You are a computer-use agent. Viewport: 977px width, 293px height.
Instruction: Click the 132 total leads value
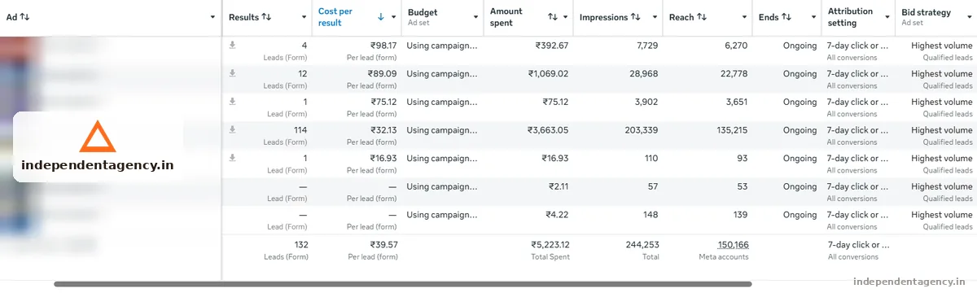click(300, 244)
